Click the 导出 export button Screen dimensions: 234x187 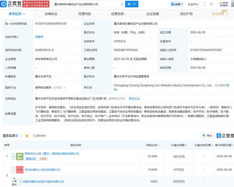tap(207, 136)
